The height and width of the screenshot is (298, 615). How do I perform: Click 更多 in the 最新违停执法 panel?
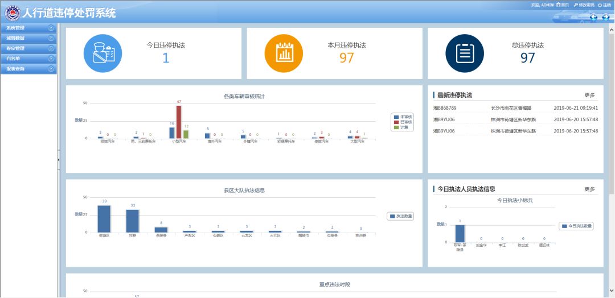click(x=589, y=95)
